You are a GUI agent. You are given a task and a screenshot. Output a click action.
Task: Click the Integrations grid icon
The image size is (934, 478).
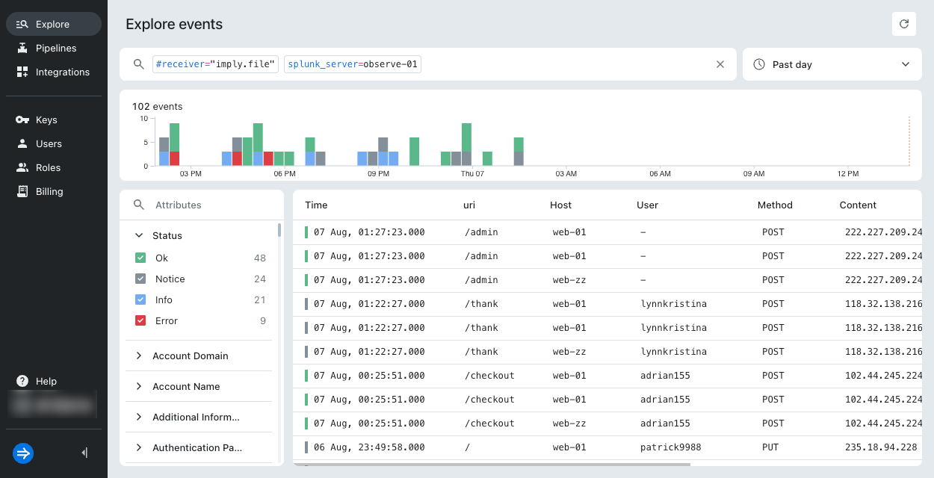22,72
